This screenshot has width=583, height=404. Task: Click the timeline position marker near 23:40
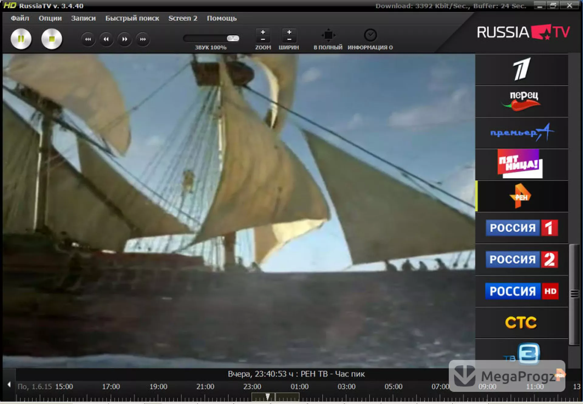268,397
